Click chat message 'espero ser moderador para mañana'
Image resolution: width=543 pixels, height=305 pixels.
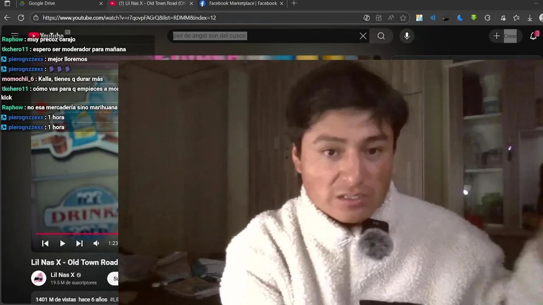79,49
